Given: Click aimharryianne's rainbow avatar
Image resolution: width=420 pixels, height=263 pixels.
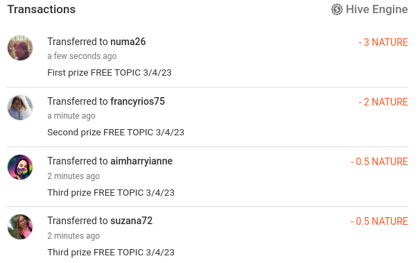Looking at the screenshot, I should point(20,167).
